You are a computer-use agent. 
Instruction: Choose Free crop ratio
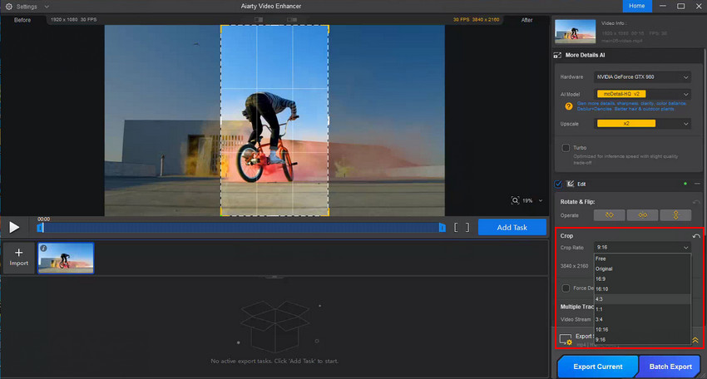[642, 258]
